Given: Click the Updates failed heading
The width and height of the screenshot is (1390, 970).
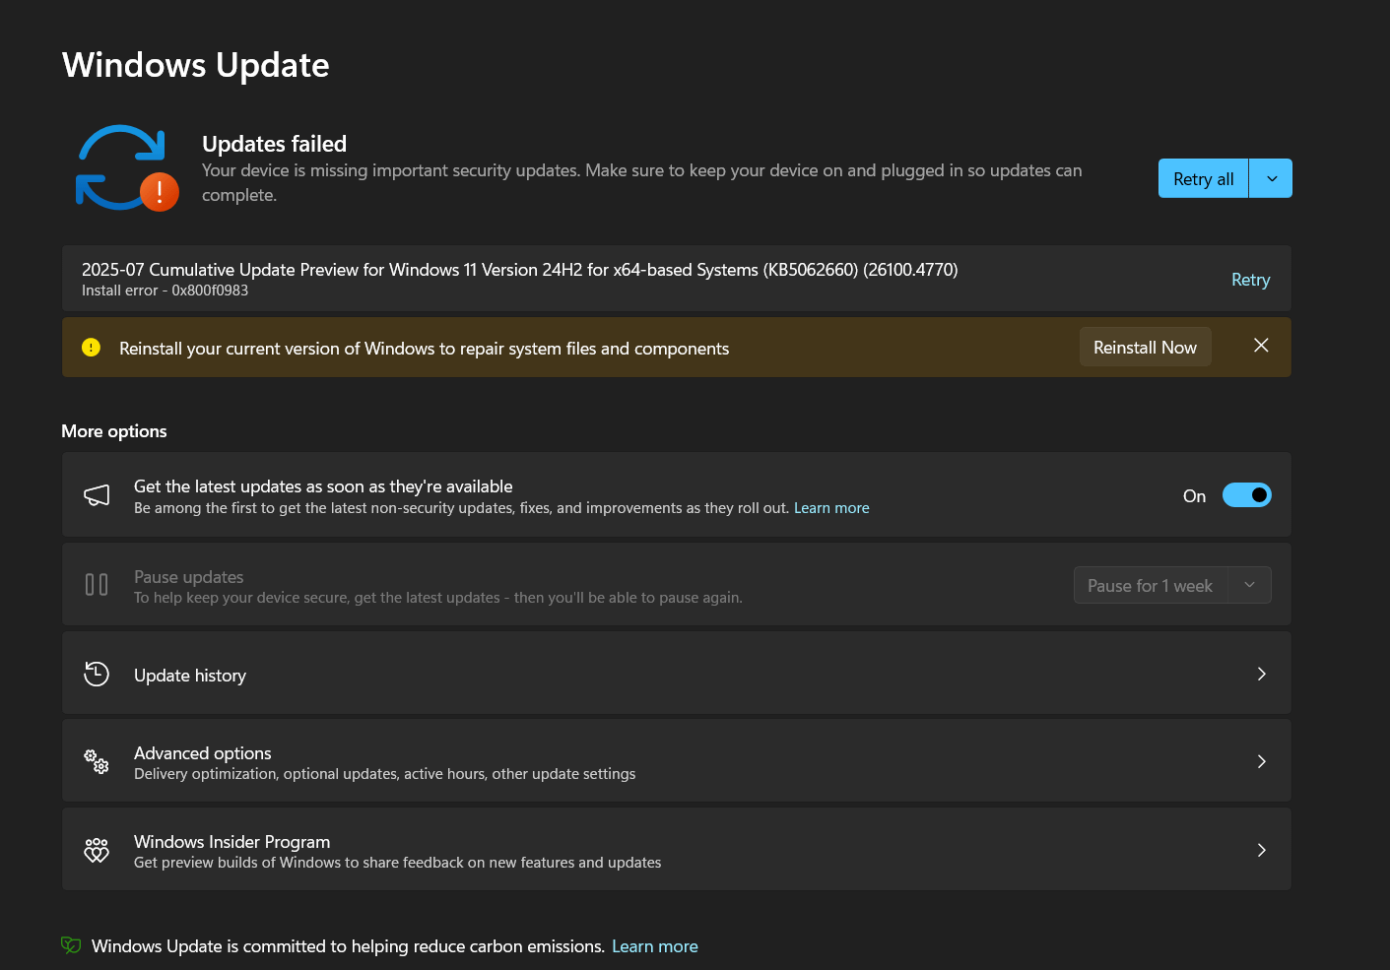Looking at the screenshot, I should [274, 144].
